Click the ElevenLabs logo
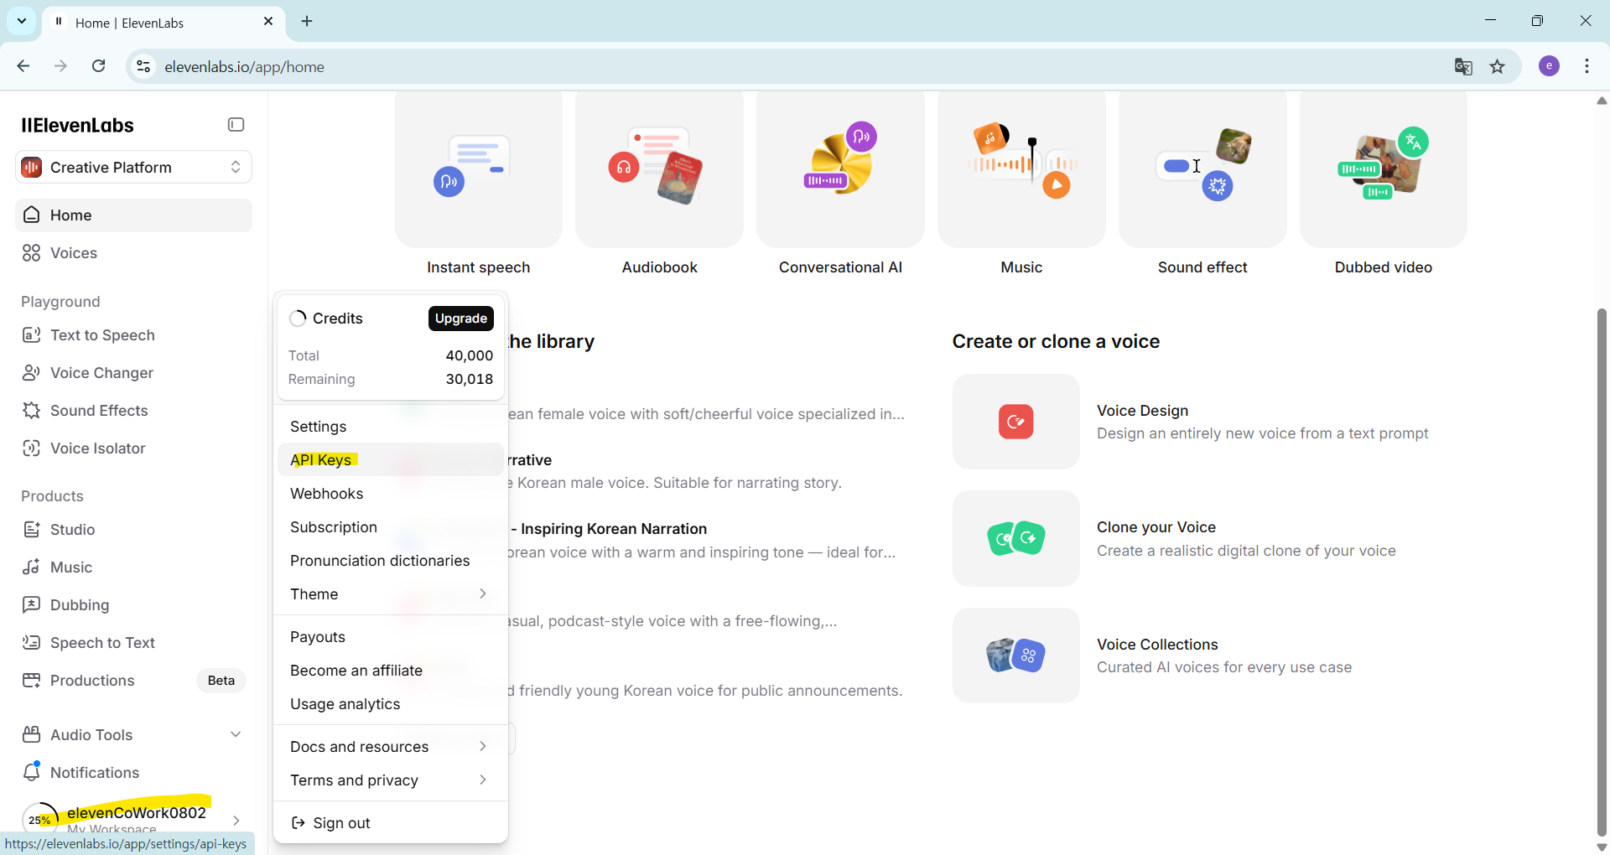The width and height of the screenshot is (1610, 855). [77, 125]
